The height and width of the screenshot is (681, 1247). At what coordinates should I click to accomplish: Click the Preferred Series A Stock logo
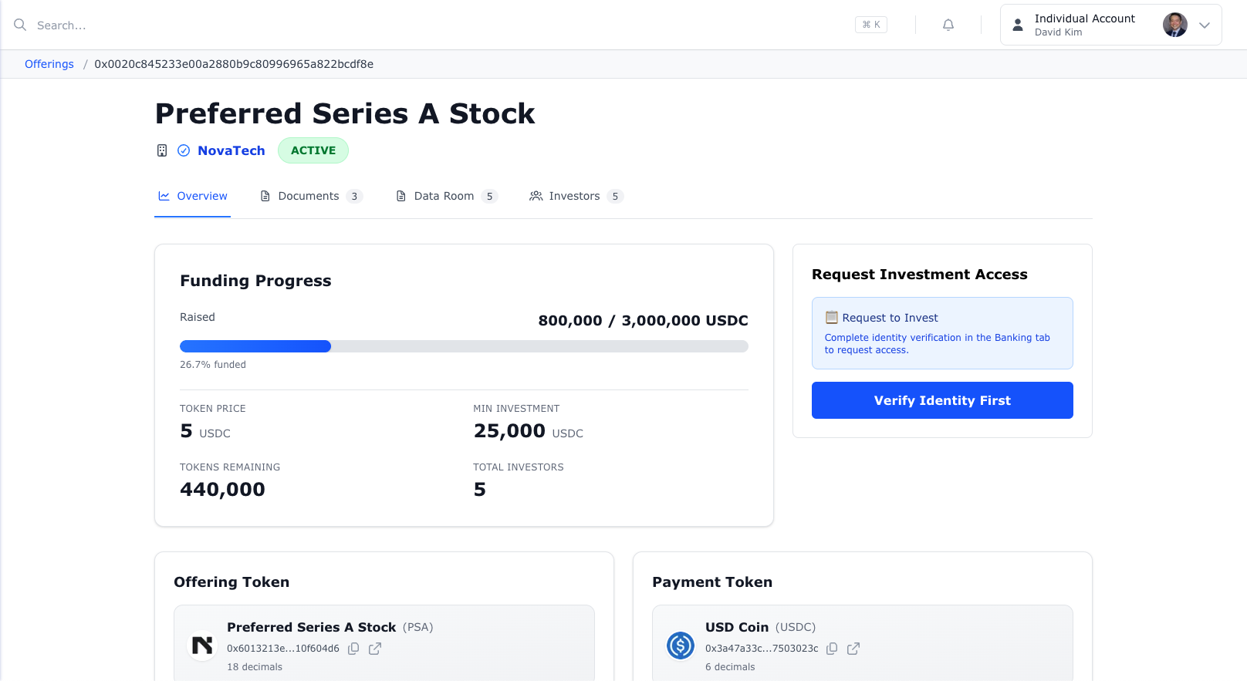(202, 646)
